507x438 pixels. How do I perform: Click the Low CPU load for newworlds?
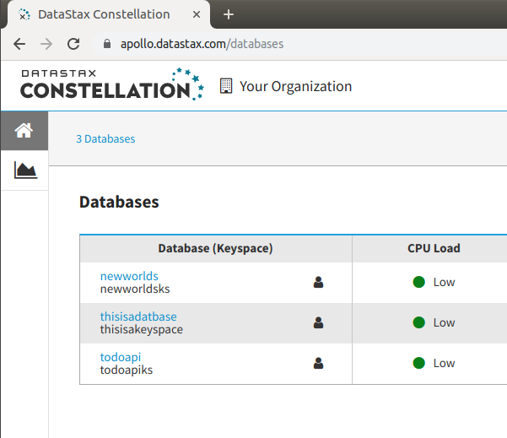[444, 282]
